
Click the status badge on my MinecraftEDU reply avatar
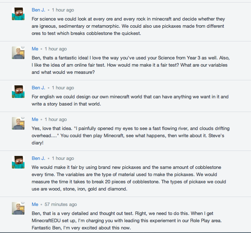[23, 203]
